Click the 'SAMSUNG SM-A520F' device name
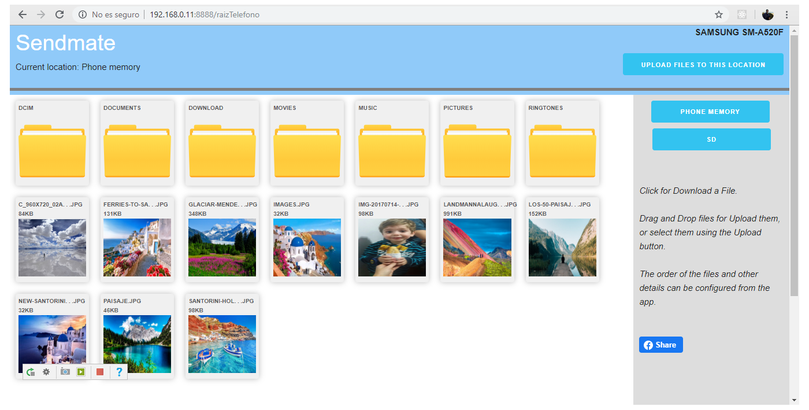 tap(739, 32)
